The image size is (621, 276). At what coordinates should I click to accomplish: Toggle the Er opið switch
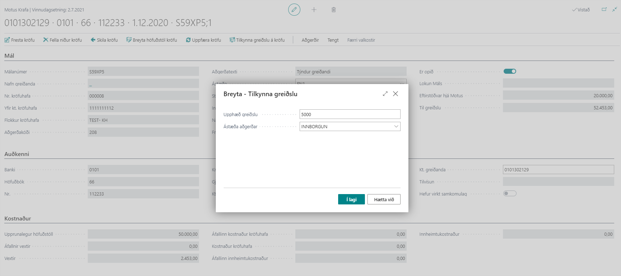510,71
